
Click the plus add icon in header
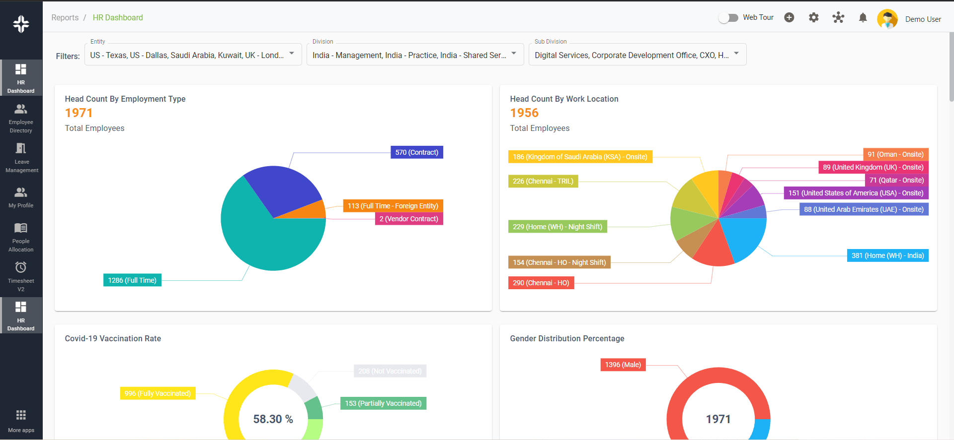[789, 18]
